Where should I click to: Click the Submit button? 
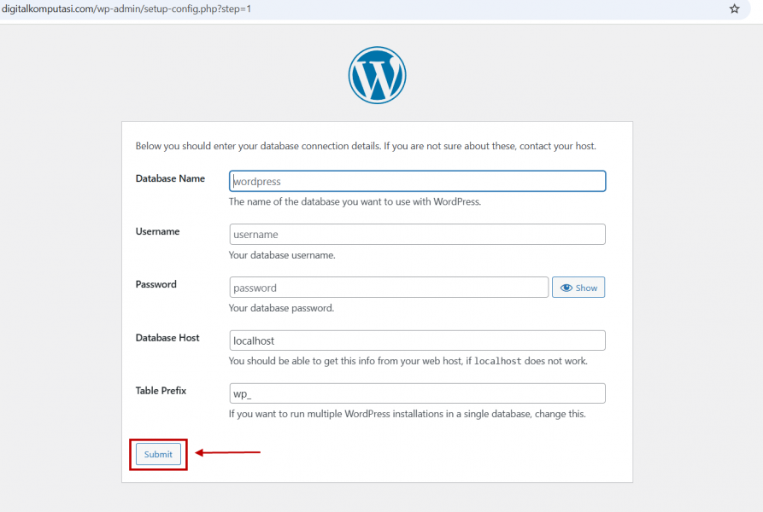click(158, 454)
